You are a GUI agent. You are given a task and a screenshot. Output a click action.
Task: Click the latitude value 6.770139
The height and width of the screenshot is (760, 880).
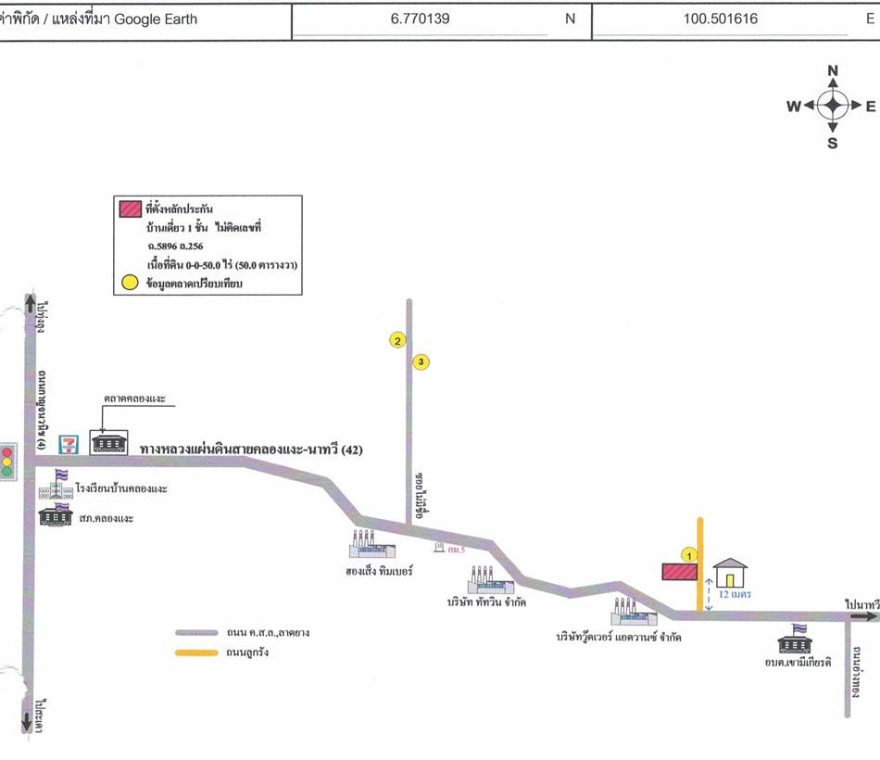pyautogui.click(x=421, y=19)
